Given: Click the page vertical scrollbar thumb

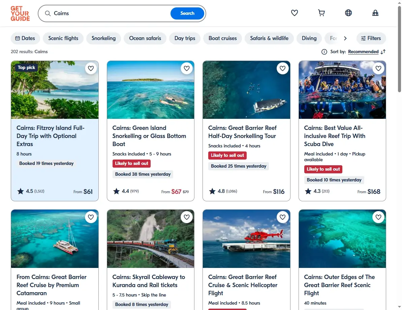Looking at the screenshot, I should [399, 49].
